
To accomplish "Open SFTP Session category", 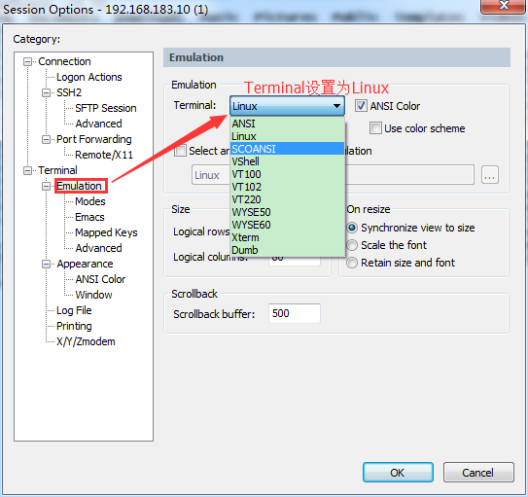I will click(x=106, y=108).
